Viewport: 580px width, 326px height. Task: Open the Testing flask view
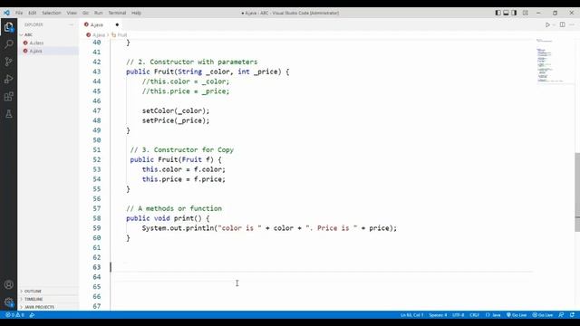8,114
